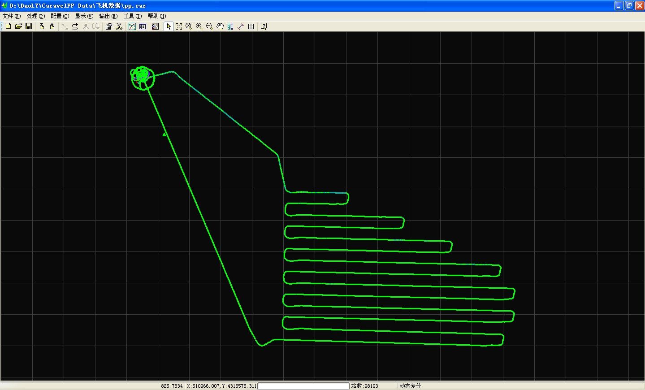The width and height of the screenshot is (645, 390).
Task: Click the scissors cut icon
Action: coord(119,26)
